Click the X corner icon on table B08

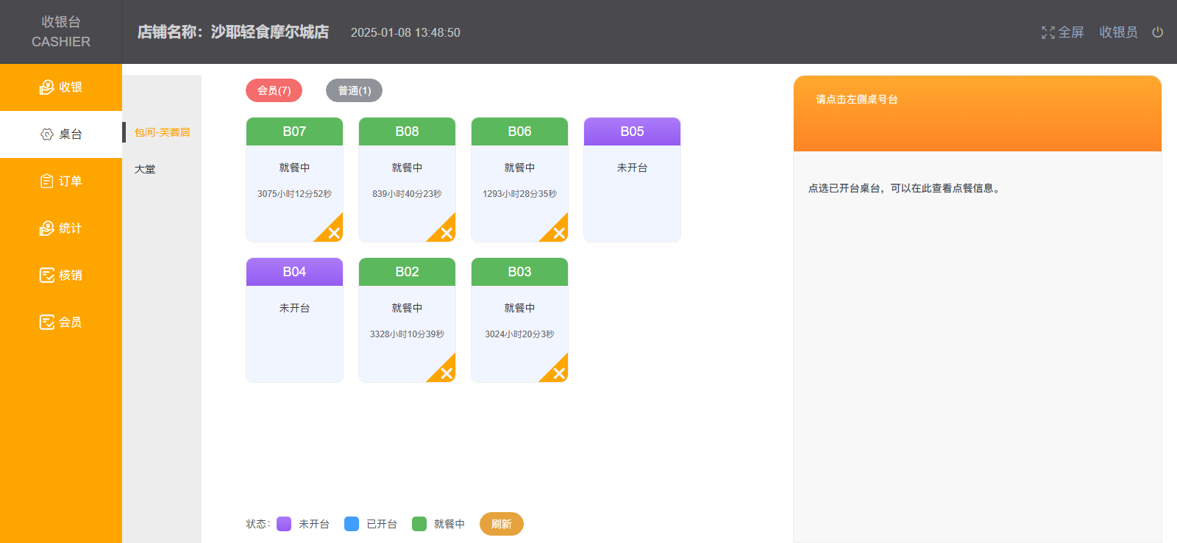point(446,233)
